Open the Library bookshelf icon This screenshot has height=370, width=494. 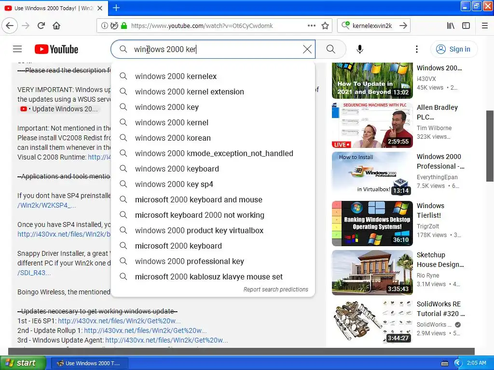pos(451,26)
